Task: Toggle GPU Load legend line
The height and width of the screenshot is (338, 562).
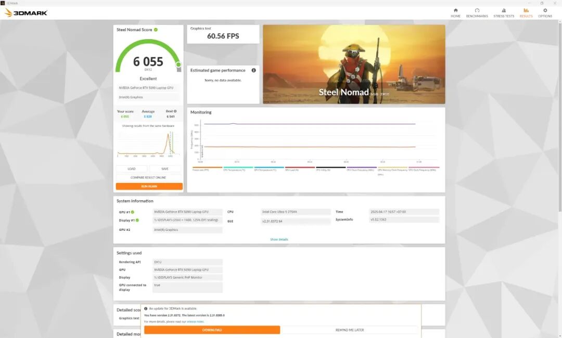Action: tap(300, 168)
